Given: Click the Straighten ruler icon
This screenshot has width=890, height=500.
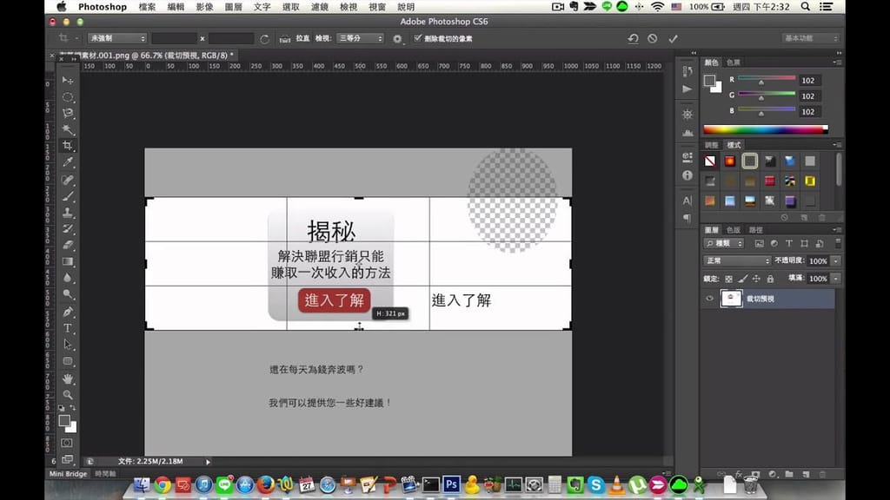Looking at the screenshot, I should [285, 38].
